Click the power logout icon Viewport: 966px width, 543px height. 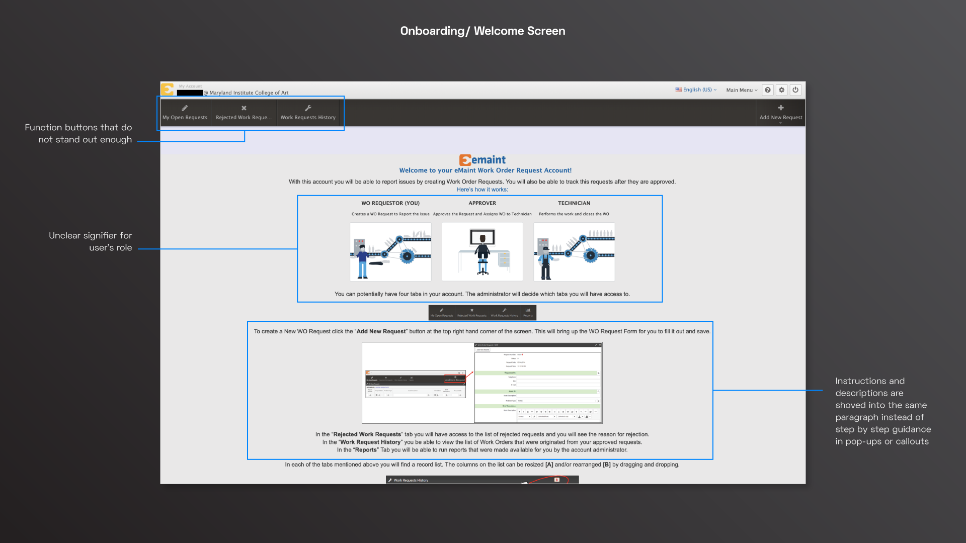[x=795, y=90]
